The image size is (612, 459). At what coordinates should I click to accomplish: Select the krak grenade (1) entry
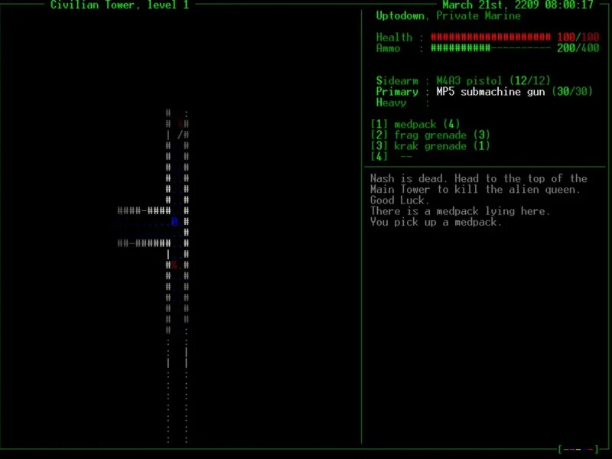pyautogui.click(x=430, y=146)
